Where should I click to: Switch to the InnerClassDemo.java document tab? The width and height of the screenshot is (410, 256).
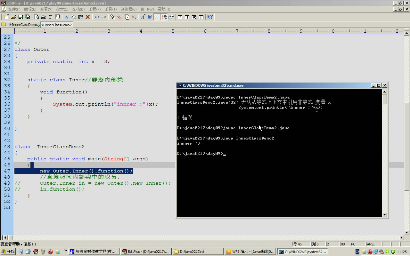[25, 25]
